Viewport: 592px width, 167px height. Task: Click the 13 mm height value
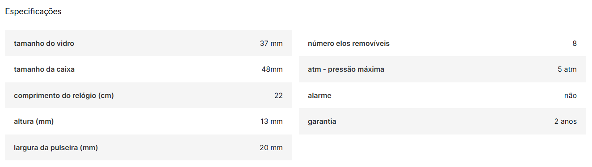click(x=272, y=122)
